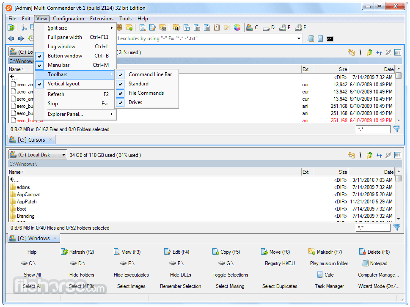Click the scroll down arrow in the bottom panel

[399, 219]
